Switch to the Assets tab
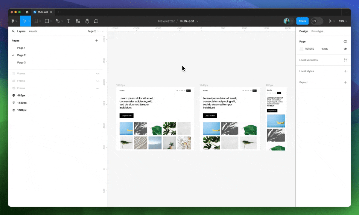 [33, 31]
